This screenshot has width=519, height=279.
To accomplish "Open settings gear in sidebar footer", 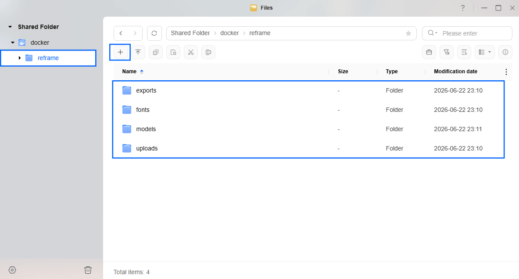I will coord(12,270).
